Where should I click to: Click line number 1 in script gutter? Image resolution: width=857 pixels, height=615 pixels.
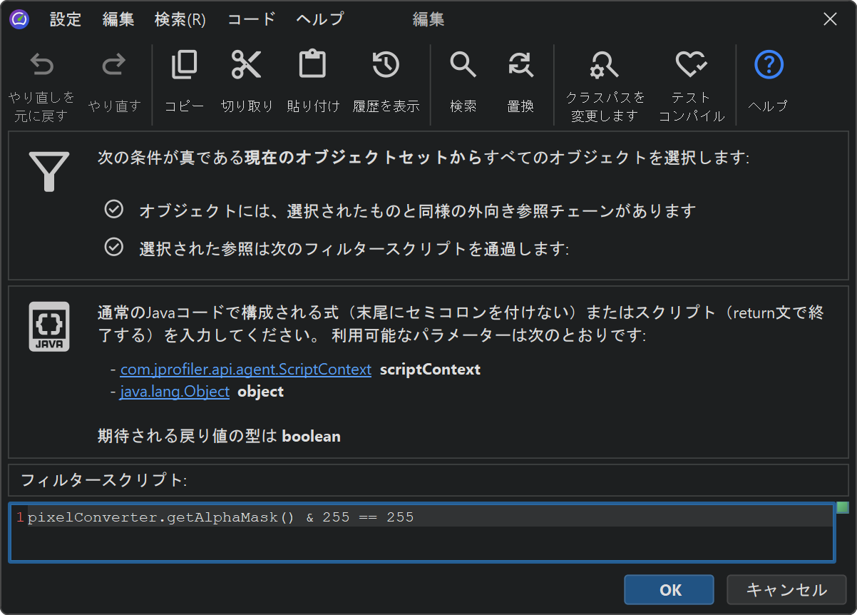tap(20, 517)
